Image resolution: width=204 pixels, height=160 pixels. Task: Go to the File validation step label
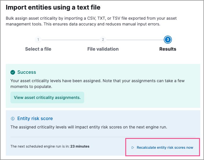coord(103,49)
